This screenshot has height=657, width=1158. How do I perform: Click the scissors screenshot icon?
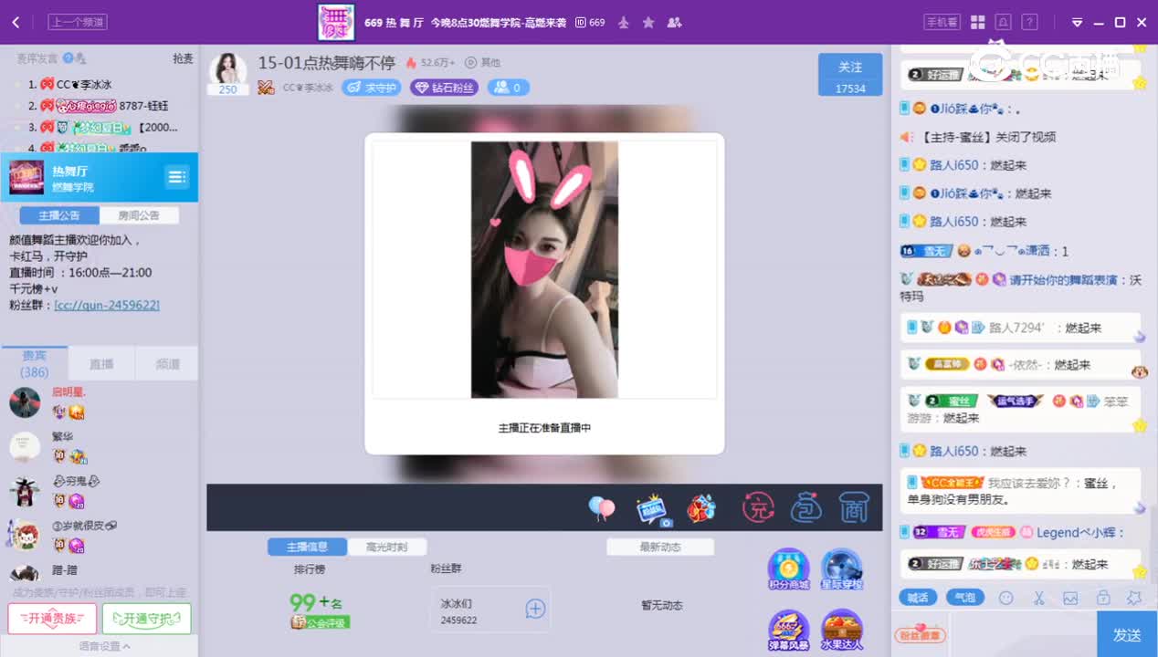1038,598
